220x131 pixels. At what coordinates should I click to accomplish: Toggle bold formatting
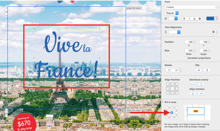coord(184,19)
